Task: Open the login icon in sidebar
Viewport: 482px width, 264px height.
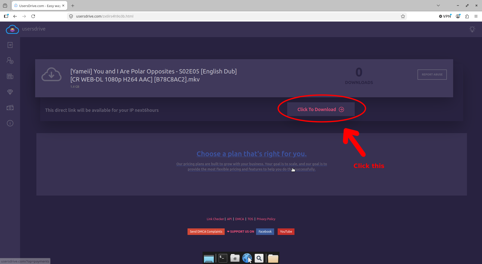Action: 10,45
